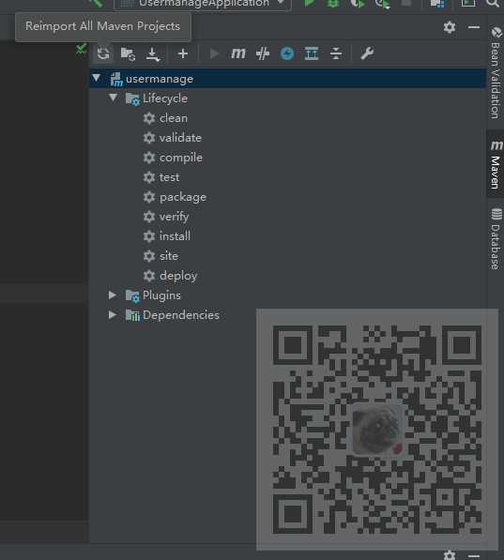Toggle Skip Tests mode icon
The image size is (504, 560).
click(263, 53)
